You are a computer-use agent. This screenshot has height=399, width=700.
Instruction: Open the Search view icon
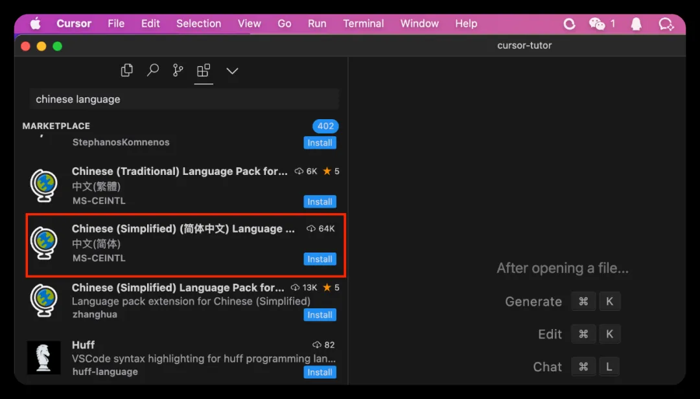153,70
